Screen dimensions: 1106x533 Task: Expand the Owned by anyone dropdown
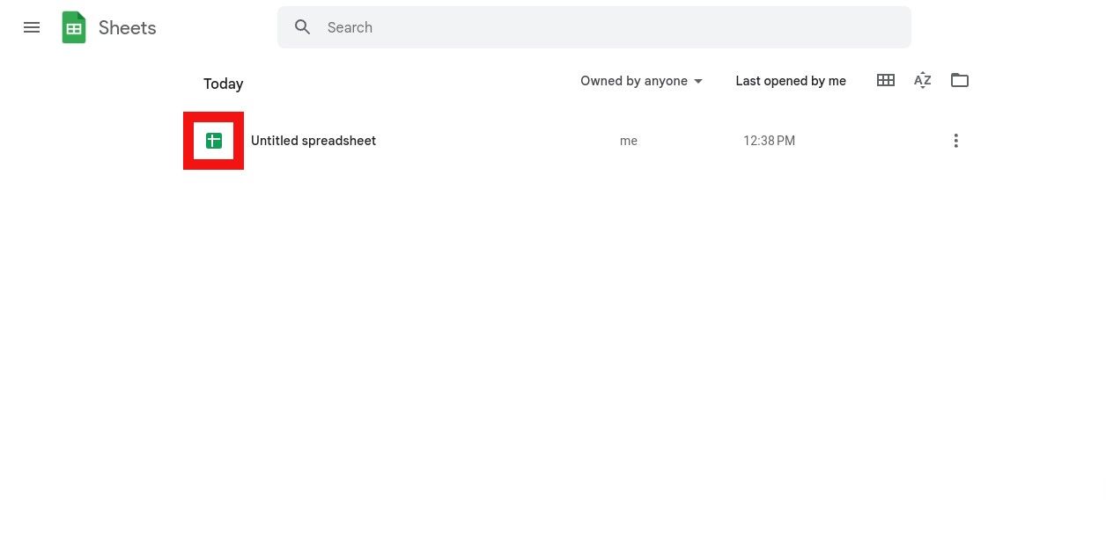642,81
